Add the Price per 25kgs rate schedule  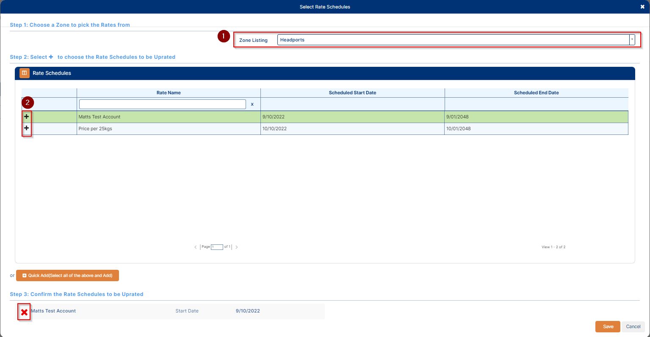[27, 128]
